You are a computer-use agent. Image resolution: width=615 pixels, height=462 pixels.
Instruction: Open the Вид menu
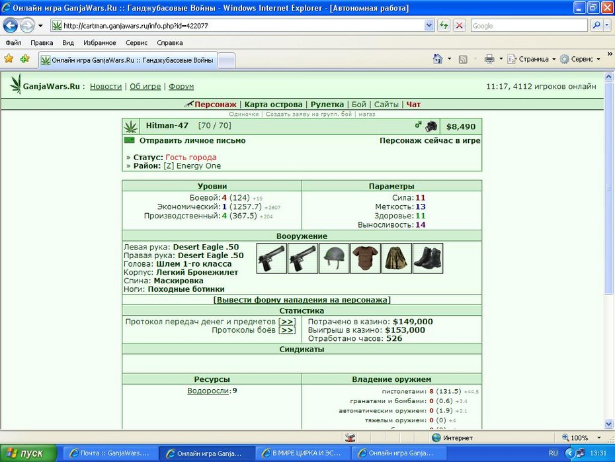pyautogui.click(x=68, y=43)
